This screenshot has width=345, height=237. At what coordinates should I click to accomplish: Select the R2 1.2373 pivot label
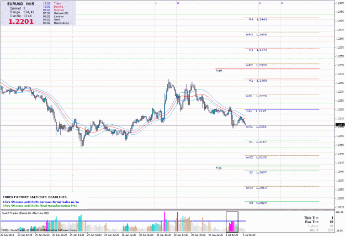click(x=258, y=50)
